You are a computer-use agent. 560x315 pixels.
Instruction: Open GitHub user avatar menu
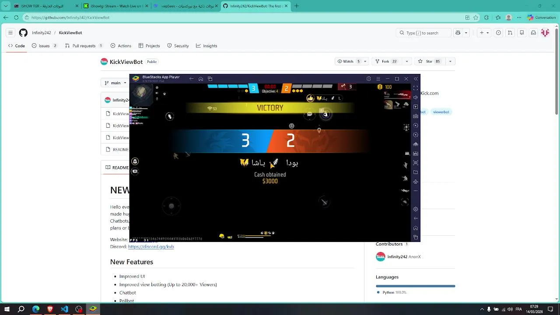(545, 33)
